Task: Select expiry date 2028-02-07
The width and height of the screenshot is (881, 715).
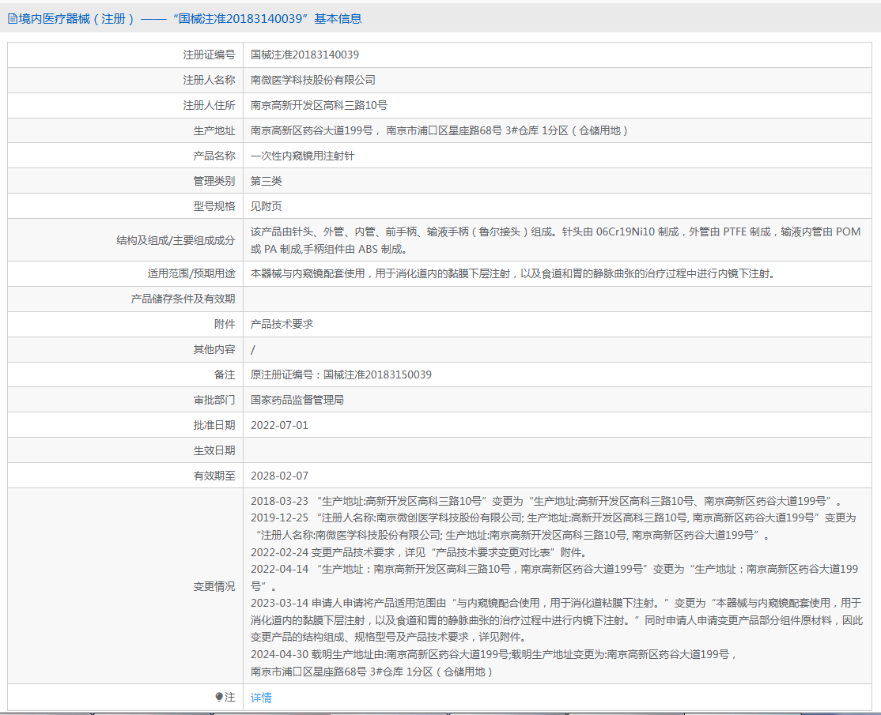Action: point(279,476)
